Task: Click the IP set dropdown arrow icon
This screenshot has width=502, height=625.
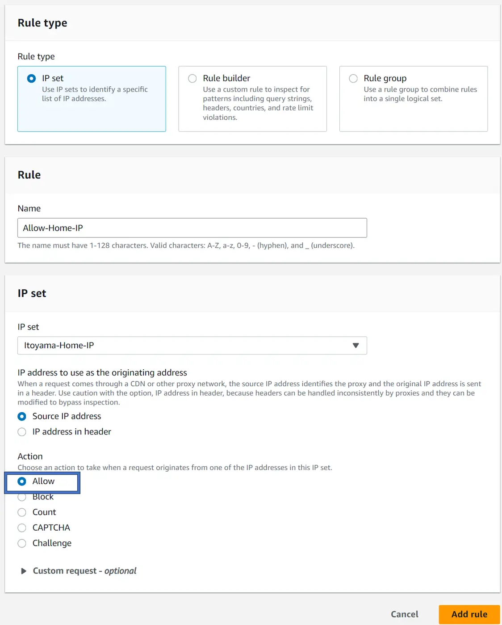Action: click(356, 345)
